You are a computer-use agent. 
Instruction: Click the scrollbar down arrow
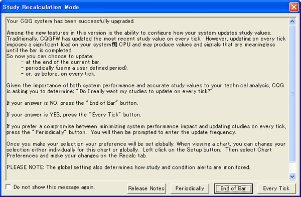[292, 176]
